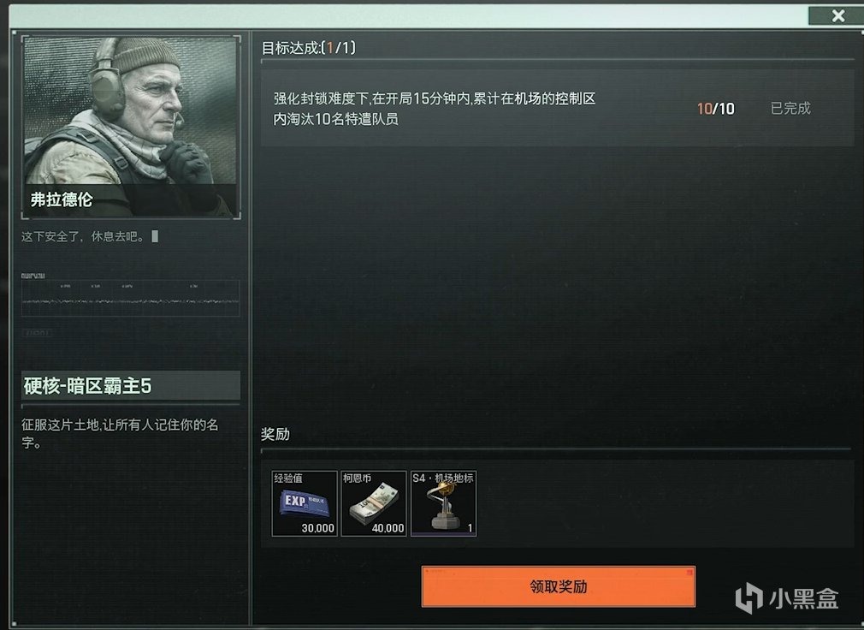The image size is (864, 630).
Task: Click 弗拉德伦's headset portrait image
Action: click(x=131, y=127)
